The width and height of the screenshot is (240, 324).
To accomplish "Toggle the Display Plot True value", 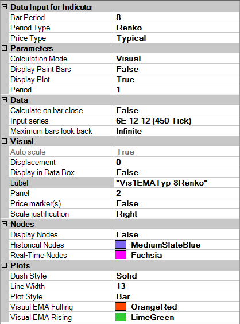I will pos(177,79).
